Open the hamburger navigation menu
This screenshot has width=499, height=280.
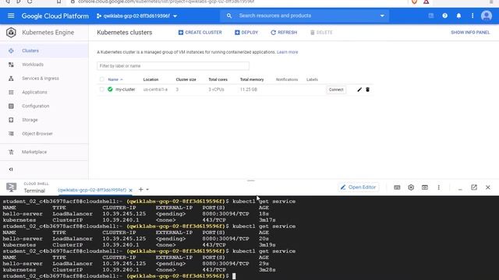coord(11,16)
